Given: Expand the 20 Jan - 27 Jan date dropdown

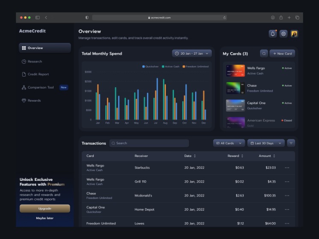Looking at the screenshot, I should point(192,53).
